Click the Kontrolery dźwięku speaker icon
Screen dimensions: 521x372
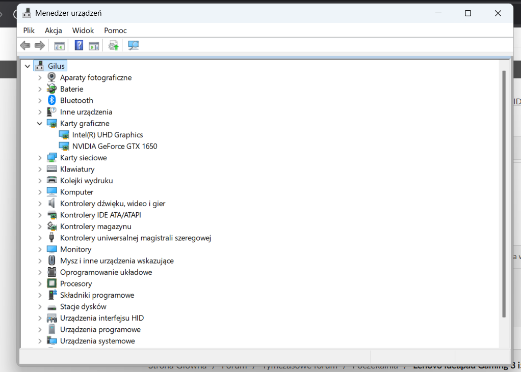[51, 203]
